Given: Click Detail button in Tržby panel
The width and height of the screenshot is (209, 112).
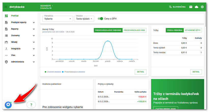Looking at the screenshot, I should click(x=196, y=72).
